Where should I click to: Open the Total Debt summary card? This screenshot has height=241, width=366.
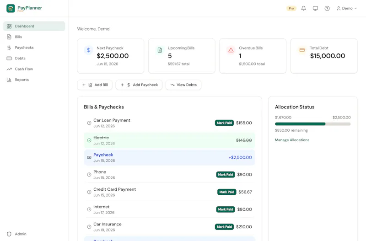pos(324,56)
